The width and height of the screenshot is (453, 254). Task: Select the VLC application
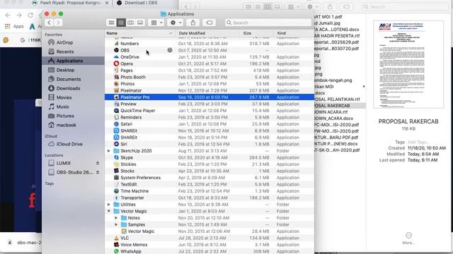(x=210, y=238)
